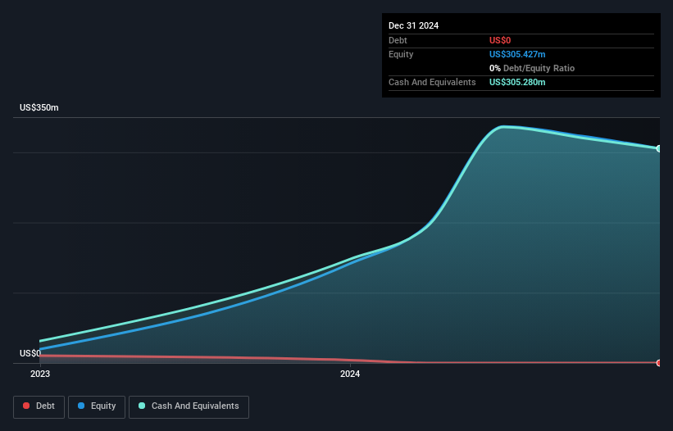This screenshot has width=673, height=431.
Task: Toggle the Cash And Equivalents legend button
Action: click(189, 406)
